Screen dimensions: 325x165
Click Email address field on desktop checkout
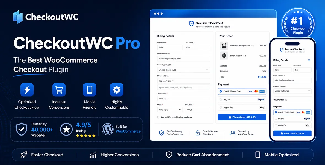[183, 59]
